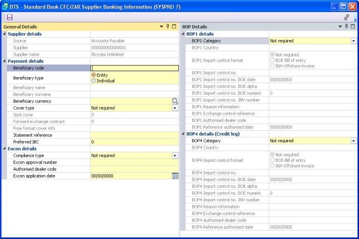Click the Authorised dealer code field under Excon details
The width and height of the screenshot is (359, 239).
click(135, 169)
